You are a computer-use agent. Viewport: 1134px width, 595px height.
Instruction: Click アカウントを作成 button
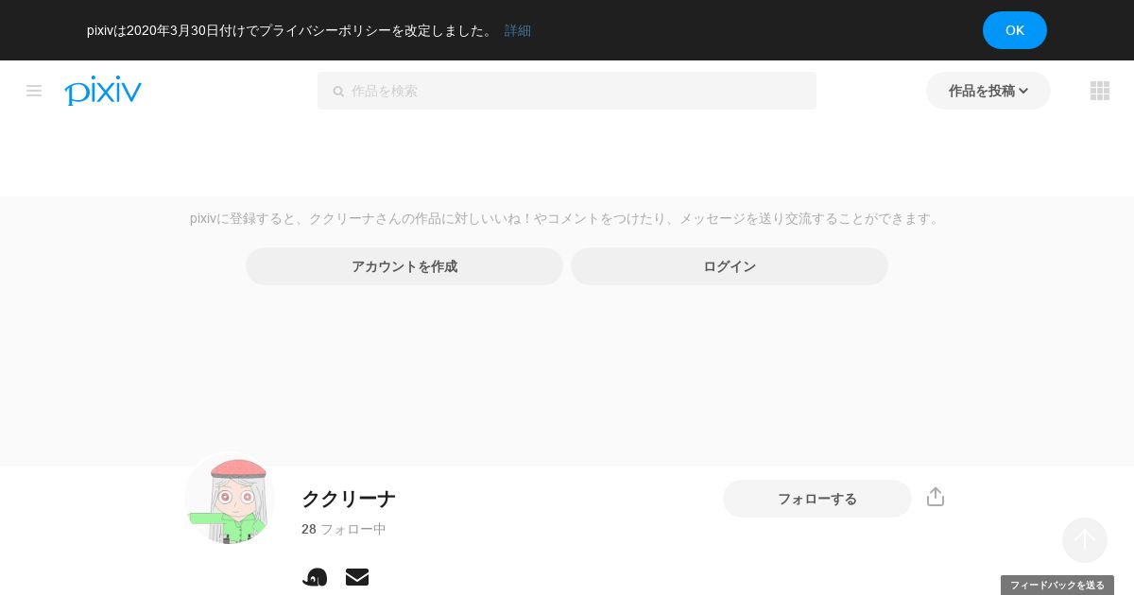pyautogui.click(x=404, y=266)
